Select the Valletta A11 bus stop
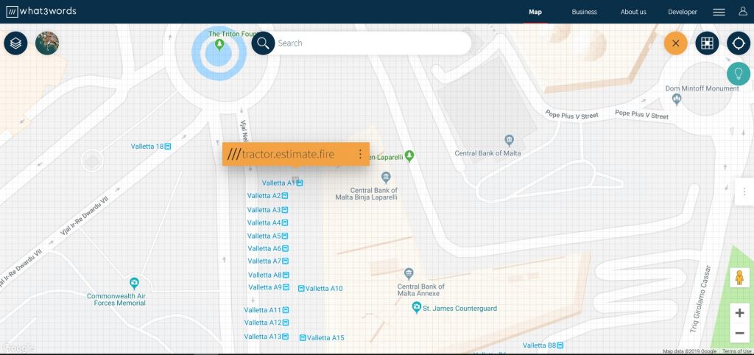Viewport: 754px width, 355px height. pos(267,310)
